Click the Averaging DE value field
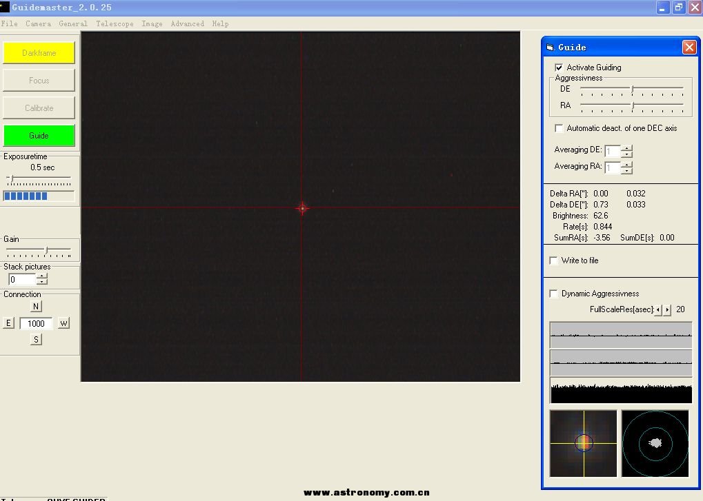The height and width of the screenshot is (501, 703). tap(613, 152)
